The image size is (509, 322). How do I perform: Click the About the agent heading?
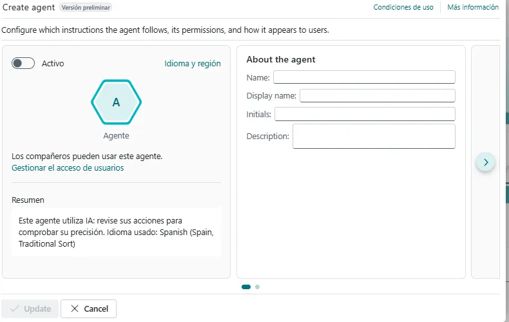[x=281, y=60]
